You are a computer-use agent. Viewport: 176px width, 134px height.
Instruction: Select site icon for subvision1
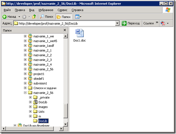(x=30, y=83)
